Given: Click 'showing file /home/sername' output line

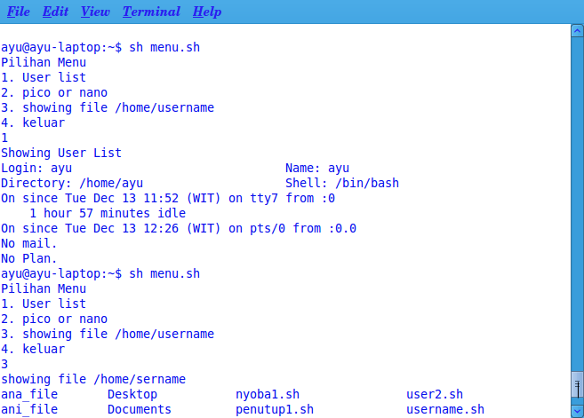Looking at the screenshot, I should [93, 379].
